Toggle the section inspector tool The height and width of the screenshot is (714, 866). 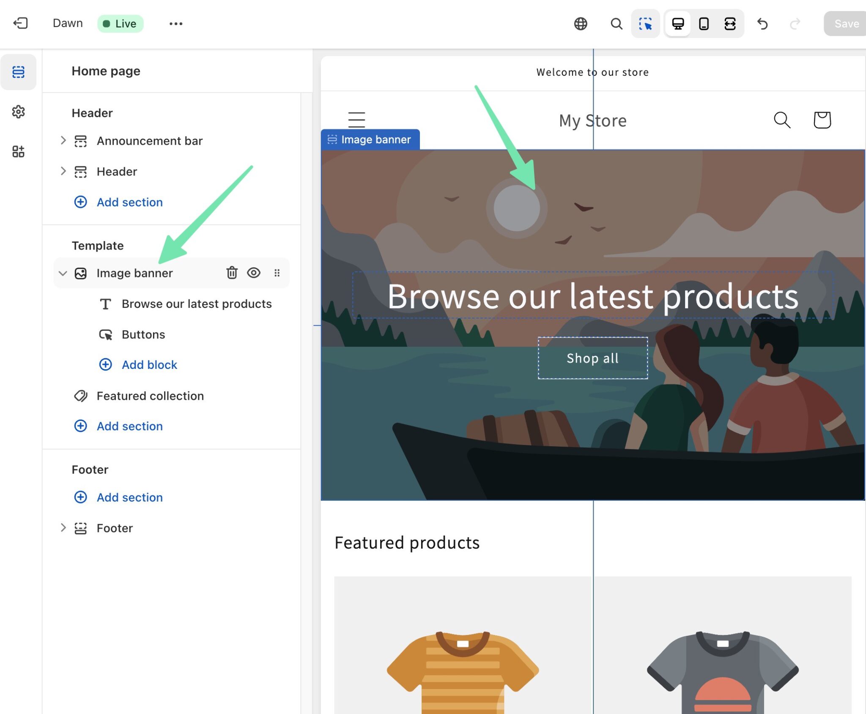pyautogui.click(x=645, y=24)
